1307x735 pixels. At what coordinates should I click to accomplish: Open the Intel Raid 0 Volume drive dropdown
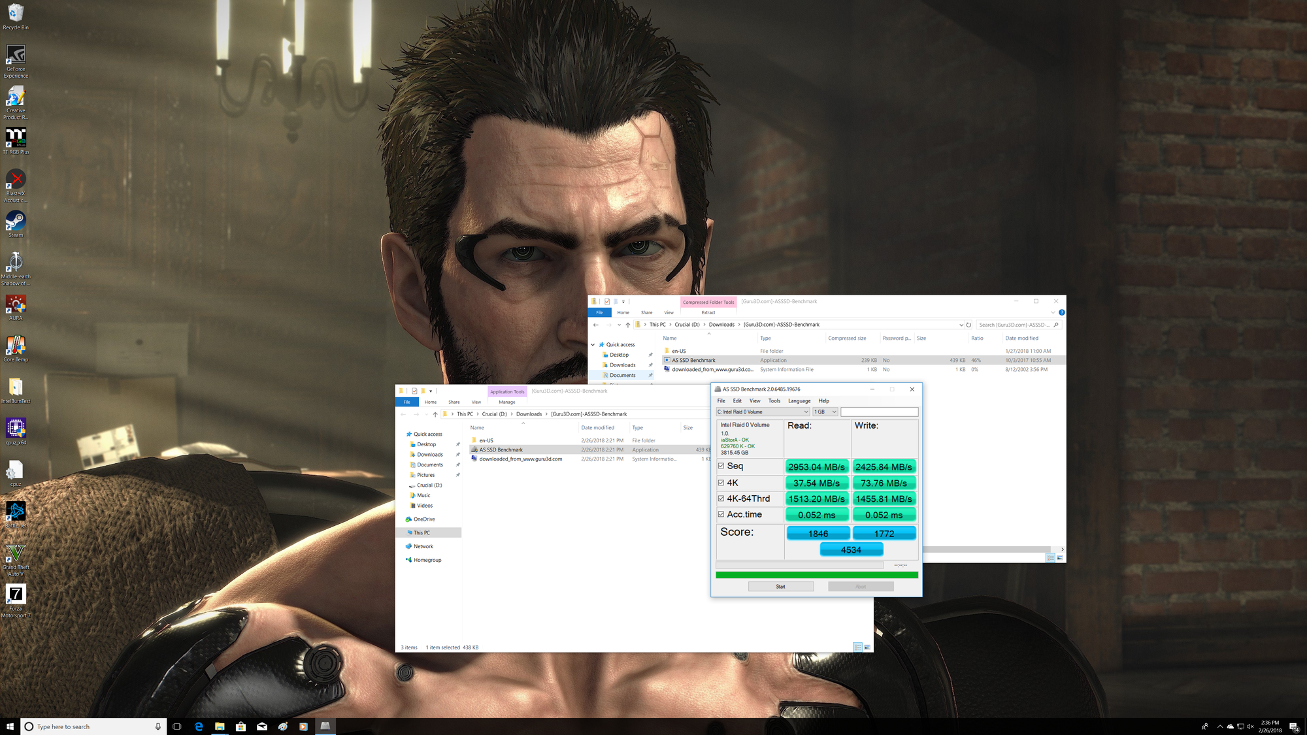(763, 412)
